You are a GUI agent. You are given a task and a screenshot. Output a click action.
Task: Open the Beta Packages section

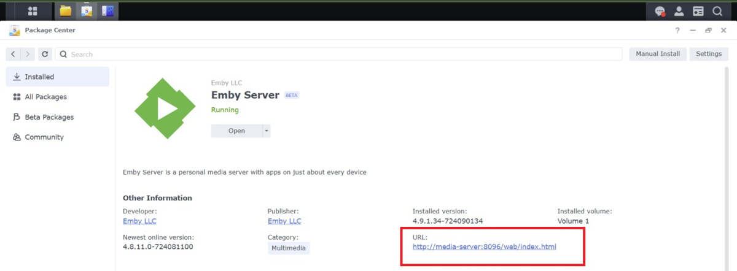click(58, 117)
